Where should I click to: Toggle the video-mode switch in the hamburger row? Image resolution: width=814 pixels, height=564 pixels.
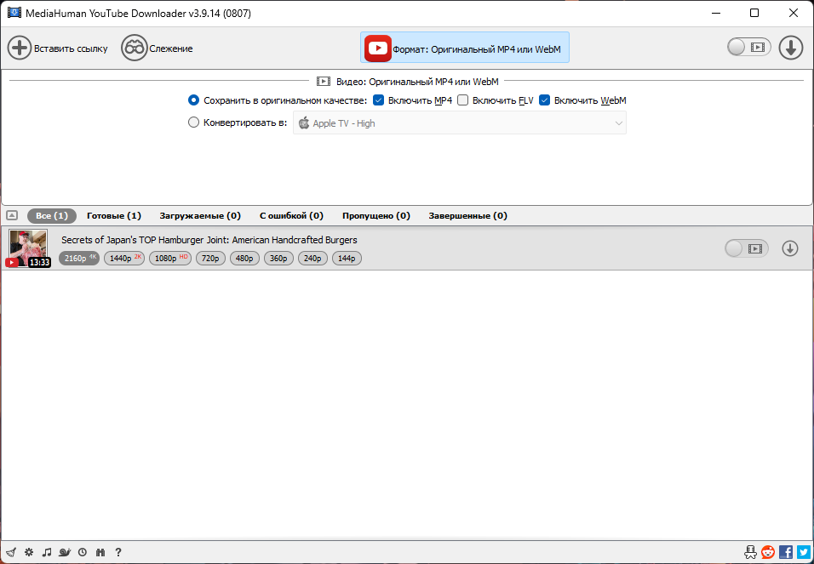click(747, 248)
